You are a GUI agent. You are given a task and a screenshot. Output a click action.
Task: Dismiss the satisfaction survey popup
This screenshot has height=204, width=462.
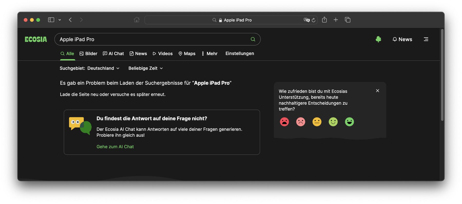pyautogui.click(x=377, y=91)
